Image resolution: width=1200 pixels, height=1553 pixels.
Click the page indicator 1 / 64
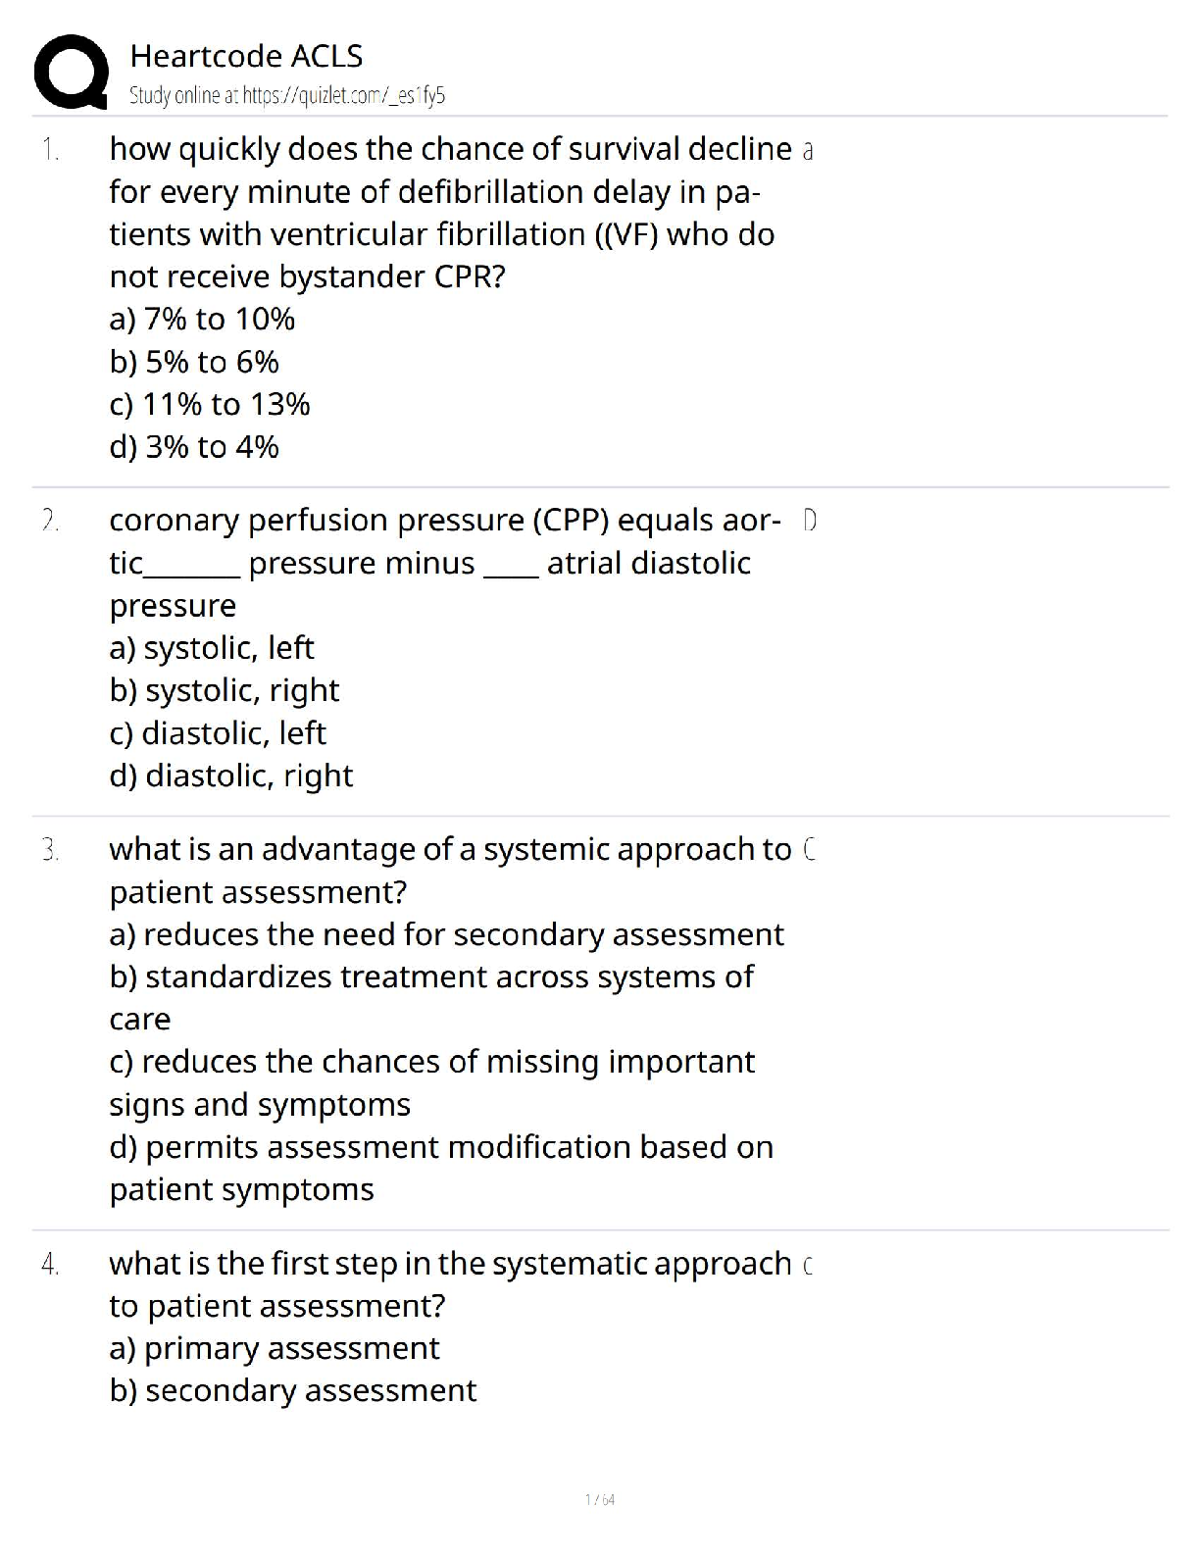coord(599,1499)
